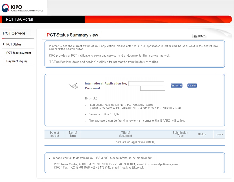Image resolution: width=234 pixels, height=182 pixels.
Task: Click the Down column header
Action: (x=219, y=134)
